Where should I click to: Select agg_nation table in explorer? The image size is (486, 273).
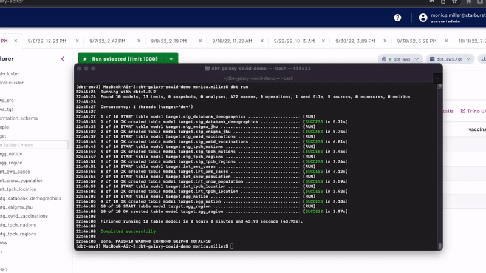point(11,154)
